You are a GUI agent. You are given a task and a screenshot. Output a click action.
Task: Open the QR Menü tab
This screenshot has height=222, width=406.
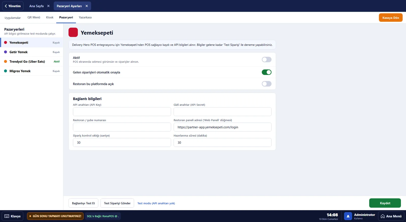34,17
